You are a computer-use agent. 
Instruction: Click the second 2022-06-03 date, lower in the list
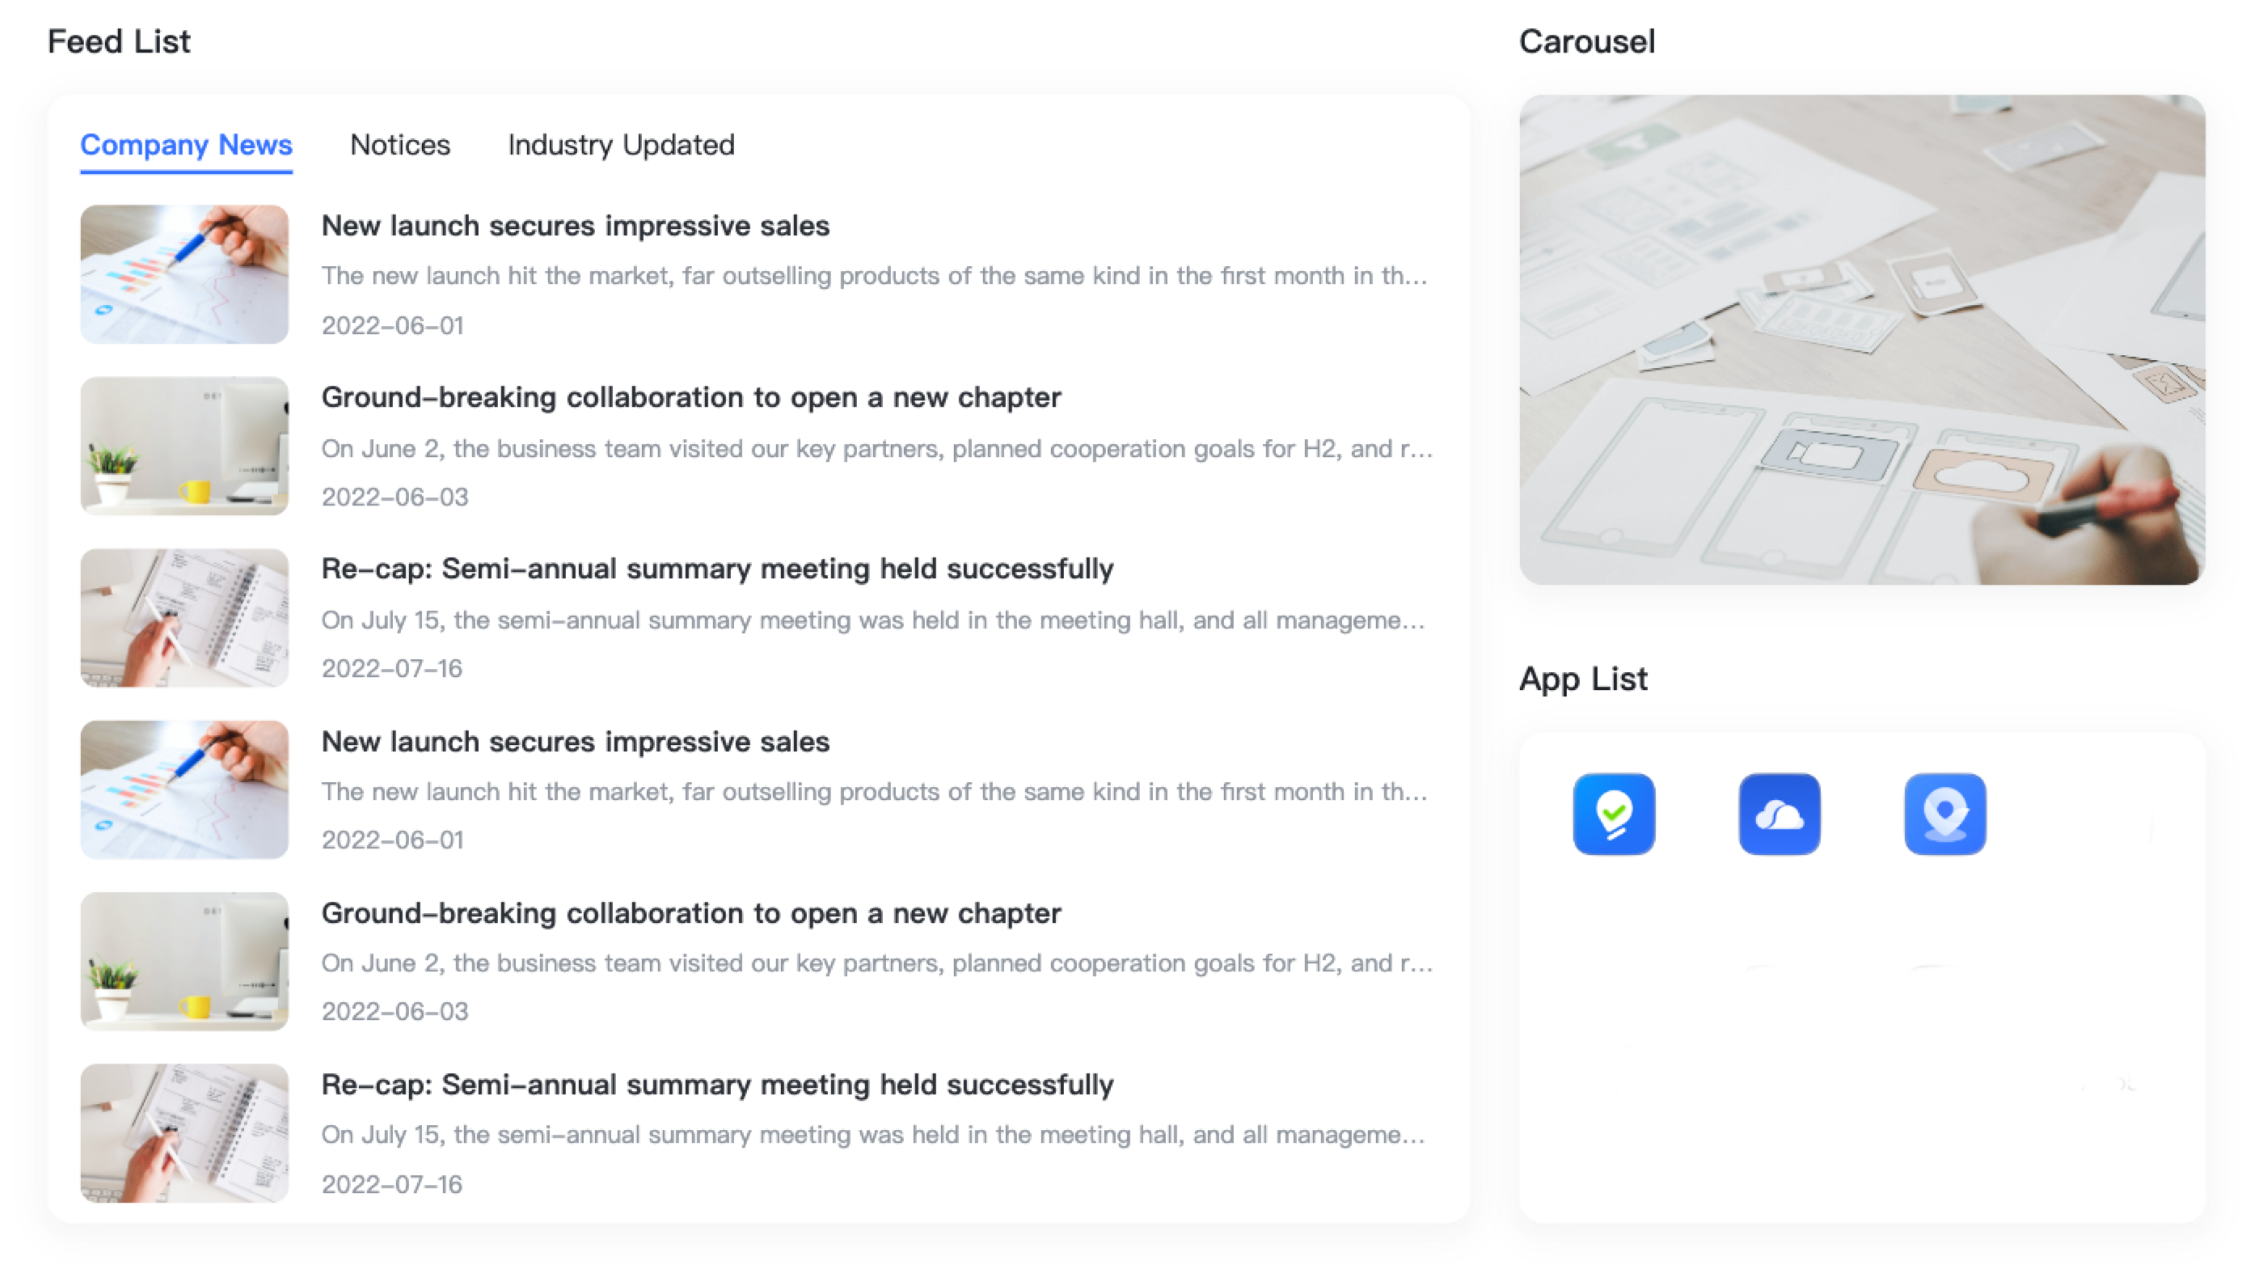(395, 1012)
